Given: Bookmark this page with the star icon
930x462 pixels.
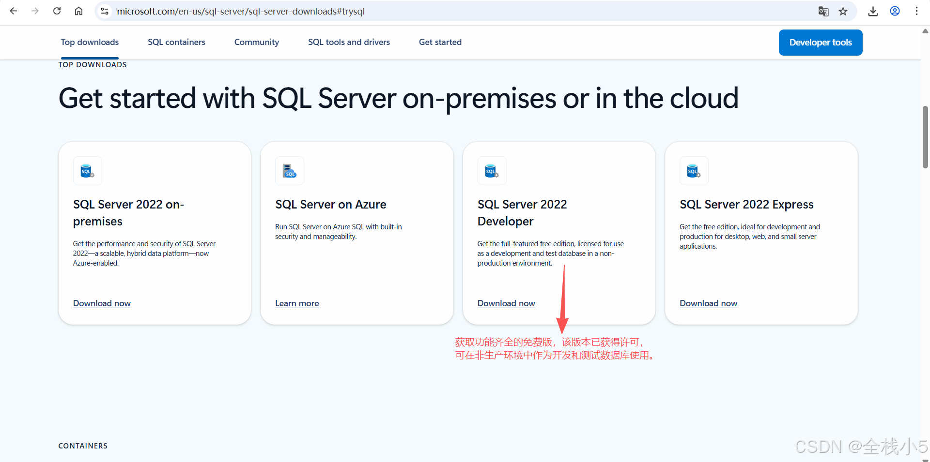Looking at the screenshot, I should (x=843, y=11).
